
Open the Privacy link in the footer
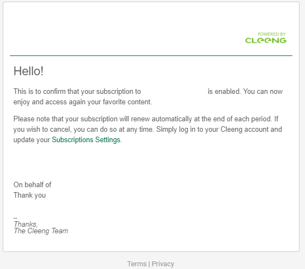click(163, 264)
